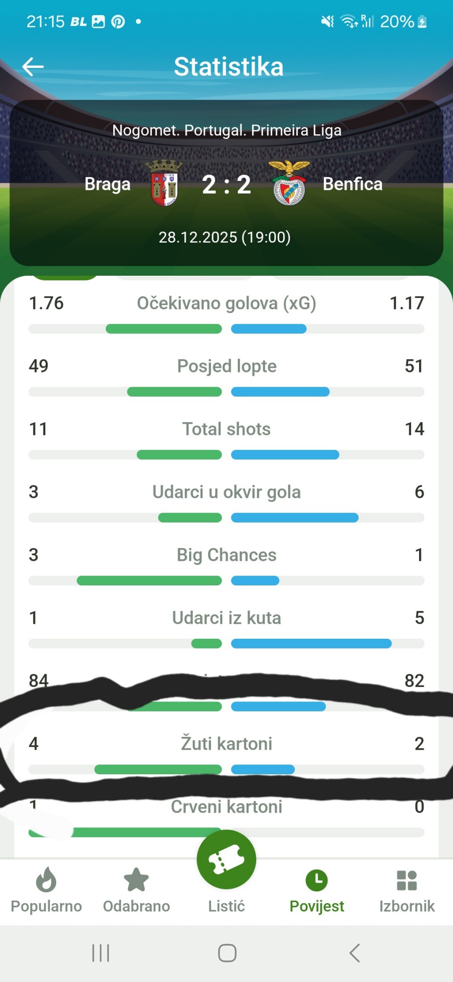Image resolution: width=453 pixels, height=982 pixels.
Task: Tap the Povijest clock icon
Action: point(317,880)
